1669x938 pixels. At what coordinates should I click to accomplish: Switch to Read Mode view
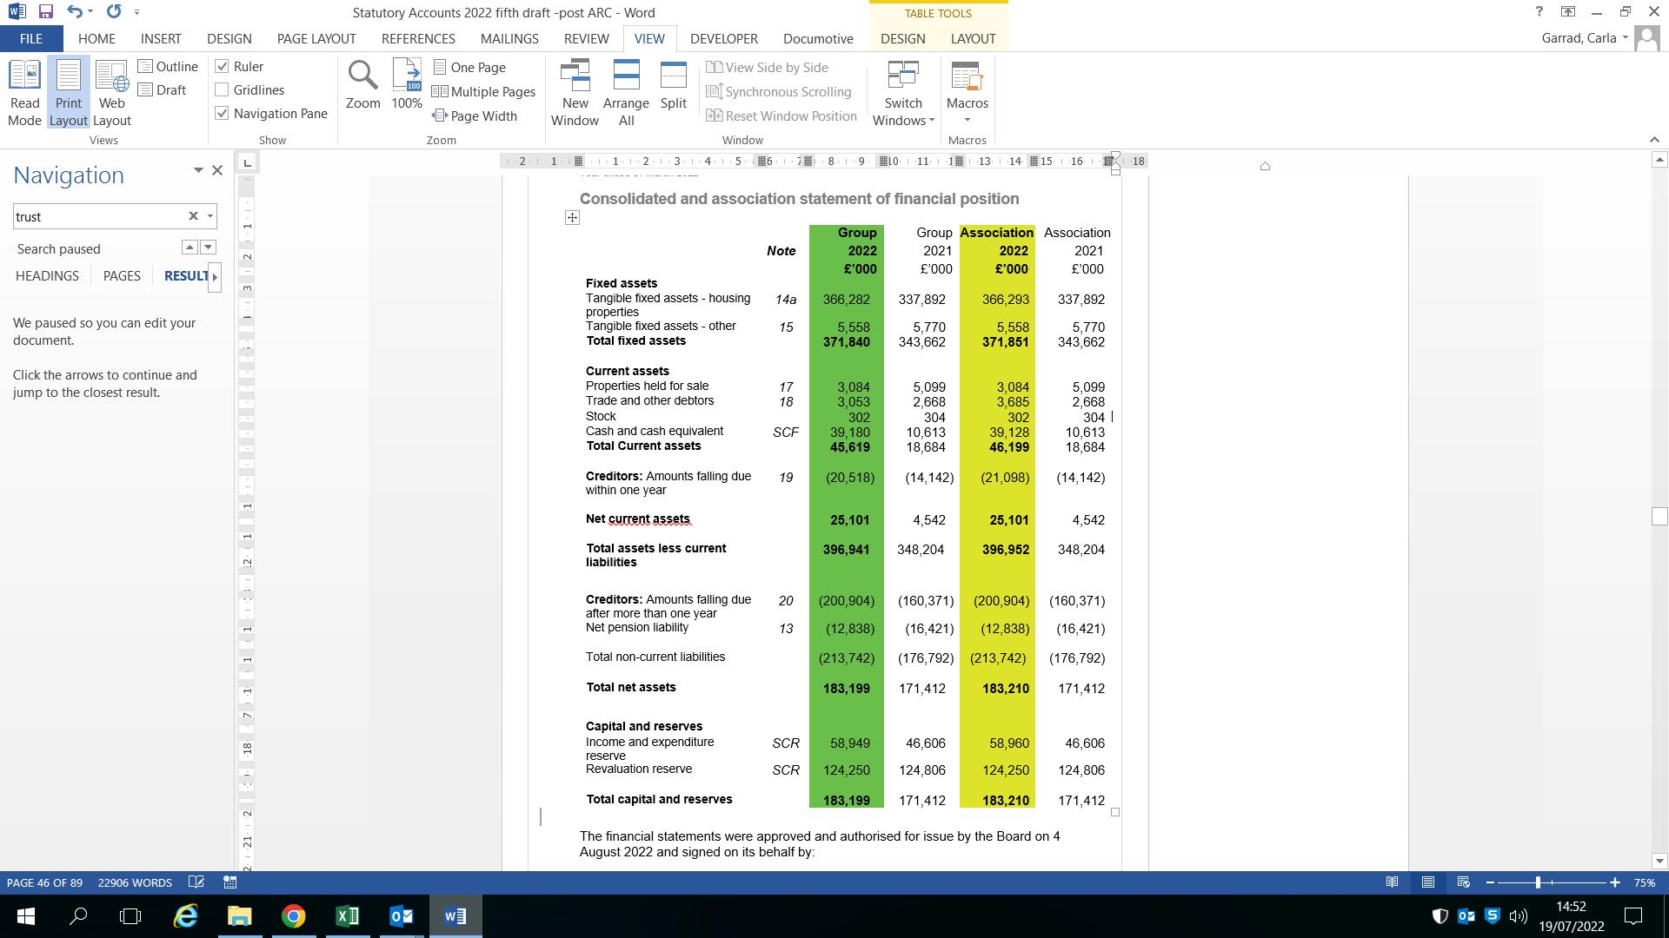point(24,93)
